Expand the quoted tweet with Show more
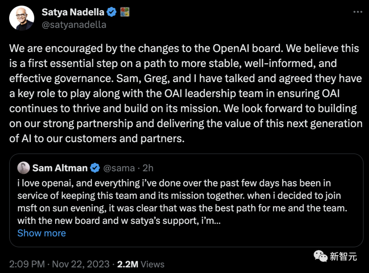 pos(42,233)
